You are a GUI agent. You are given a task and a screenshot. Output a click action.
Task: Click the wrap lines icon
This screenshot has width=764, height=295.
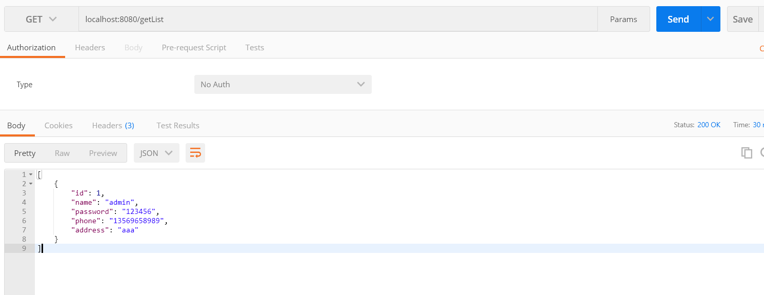[x=195, y=153]
